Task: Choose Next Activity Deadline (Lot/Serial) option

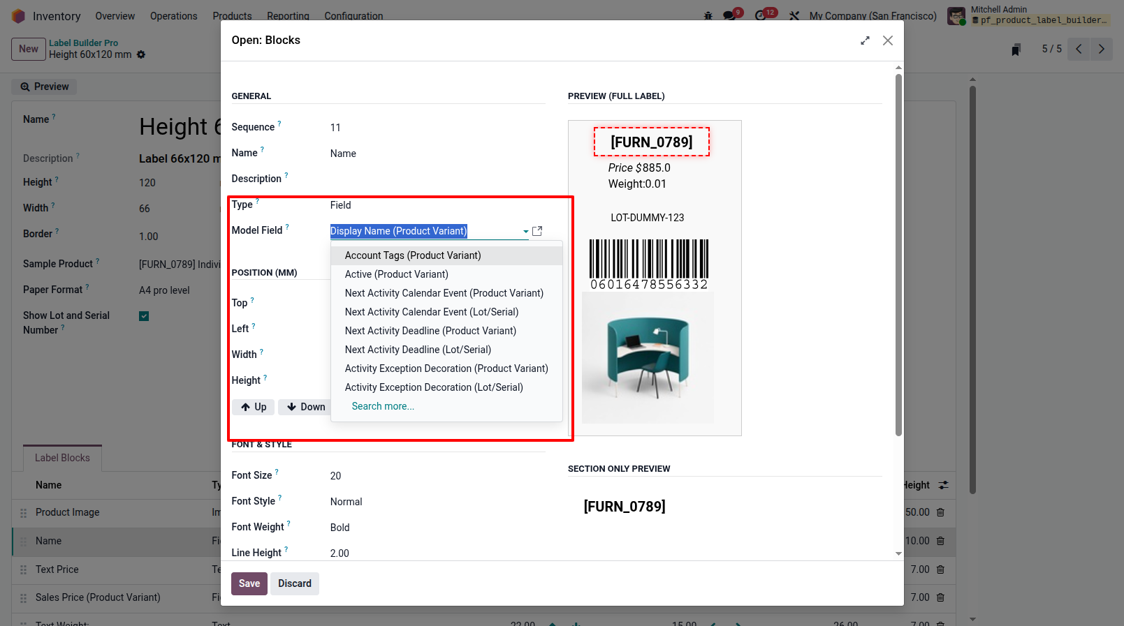Action: click(418, 350)
